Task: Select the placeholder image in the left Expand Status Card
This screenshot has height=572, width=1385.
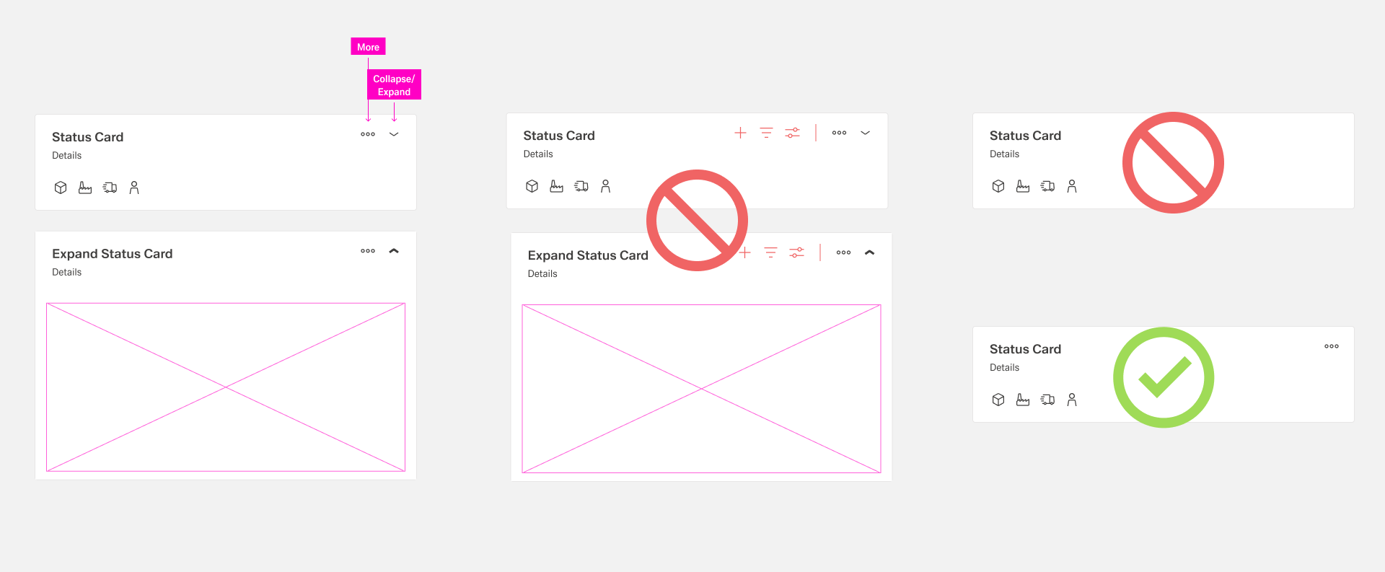Action: click(226, 387)
